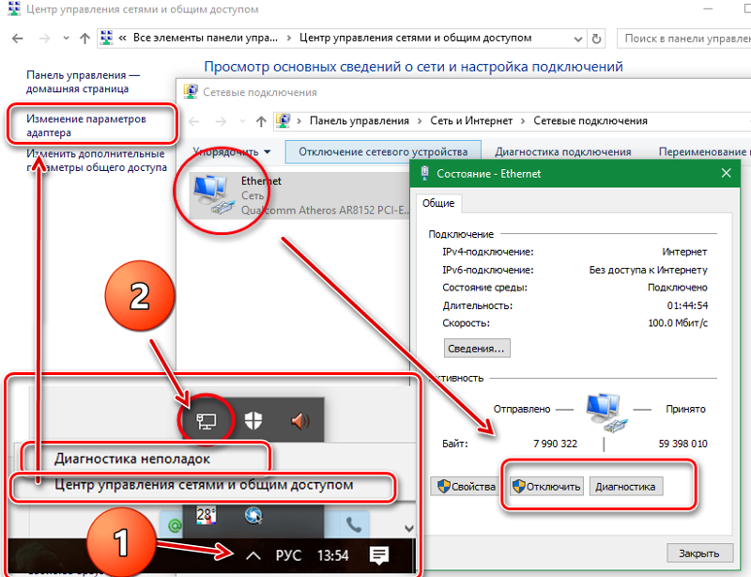Click the Изменение параметров адаптера link
751x577 pixels.
coord(86,126)
